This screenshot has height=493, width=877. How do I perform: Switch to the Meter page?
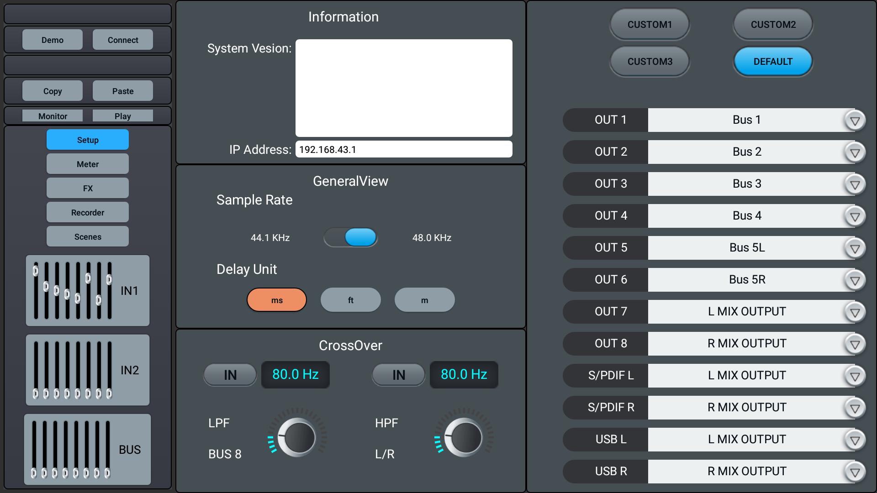pos(88,164)
